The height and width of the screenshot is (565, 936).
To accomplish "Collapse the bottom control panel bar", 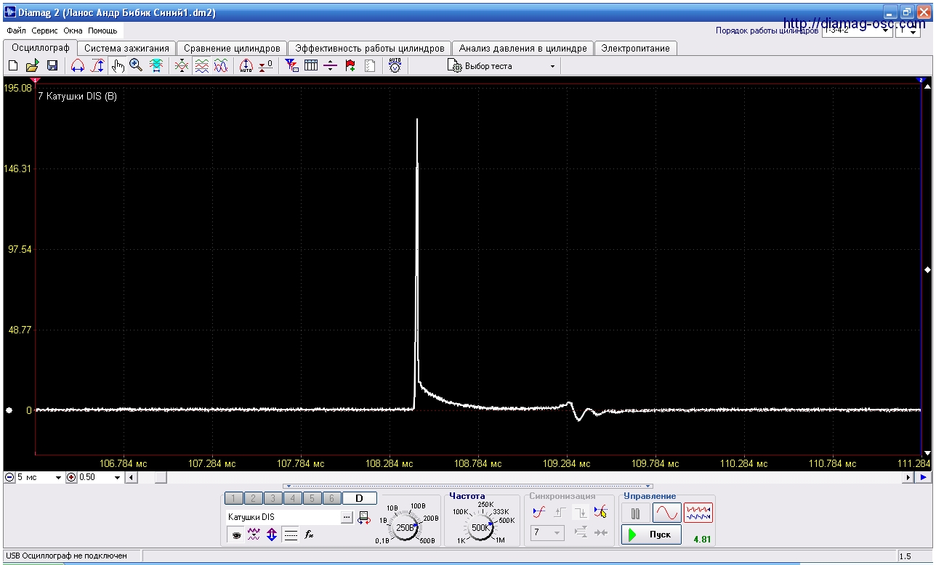I will point(468,486).
